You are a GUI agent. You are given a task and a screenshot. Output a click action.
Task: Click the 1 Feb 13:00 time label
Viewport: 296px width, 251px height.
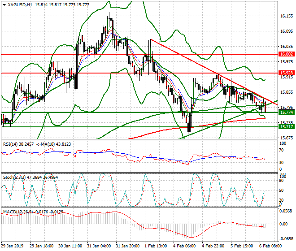point(156,246)
